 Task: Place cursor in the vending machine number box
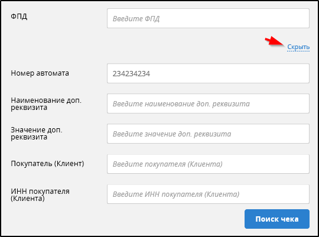pos(208,73)
